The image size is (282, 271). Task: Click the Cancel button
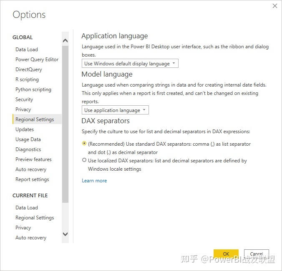point(257,254)
